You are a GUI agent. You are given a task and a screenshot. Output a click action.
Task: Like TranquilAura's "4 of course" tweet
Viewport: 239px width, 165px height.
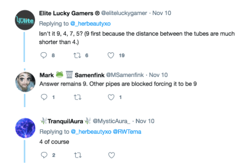click(111, 155)
